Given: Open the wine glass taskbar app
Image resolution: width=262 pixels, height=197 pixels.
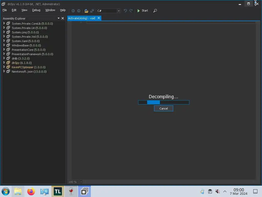Looking at the screenshot, I should pyautogui.click(x=71, y=191).
